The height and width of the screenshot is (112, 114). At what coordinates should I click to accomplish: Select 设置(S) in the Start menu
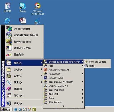(24, 76)
